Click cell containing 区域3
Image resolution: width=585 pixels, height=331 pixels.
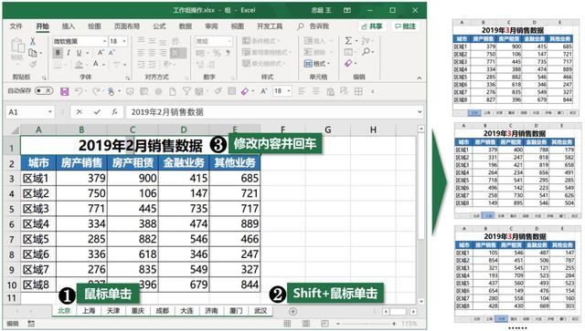[x=38, y=209]
